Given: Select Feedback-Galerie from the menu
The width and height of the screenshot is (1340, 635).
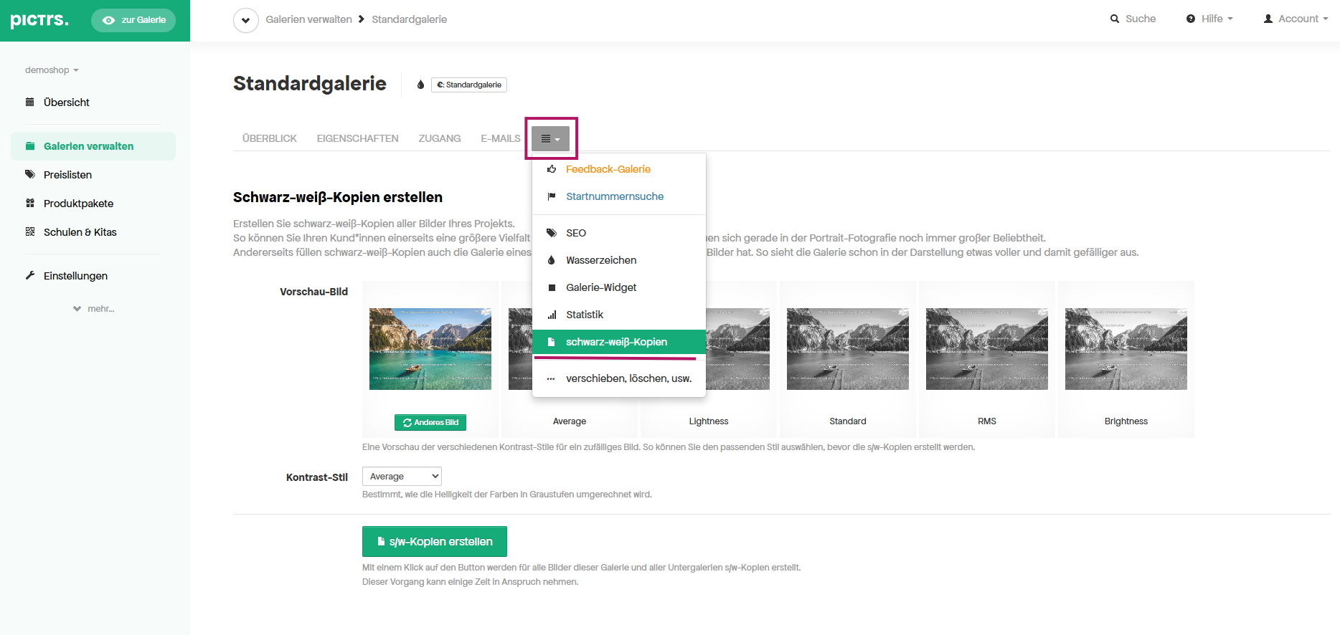Looking at the screenshot, I should pyautogui.click(x=619, y=169).
